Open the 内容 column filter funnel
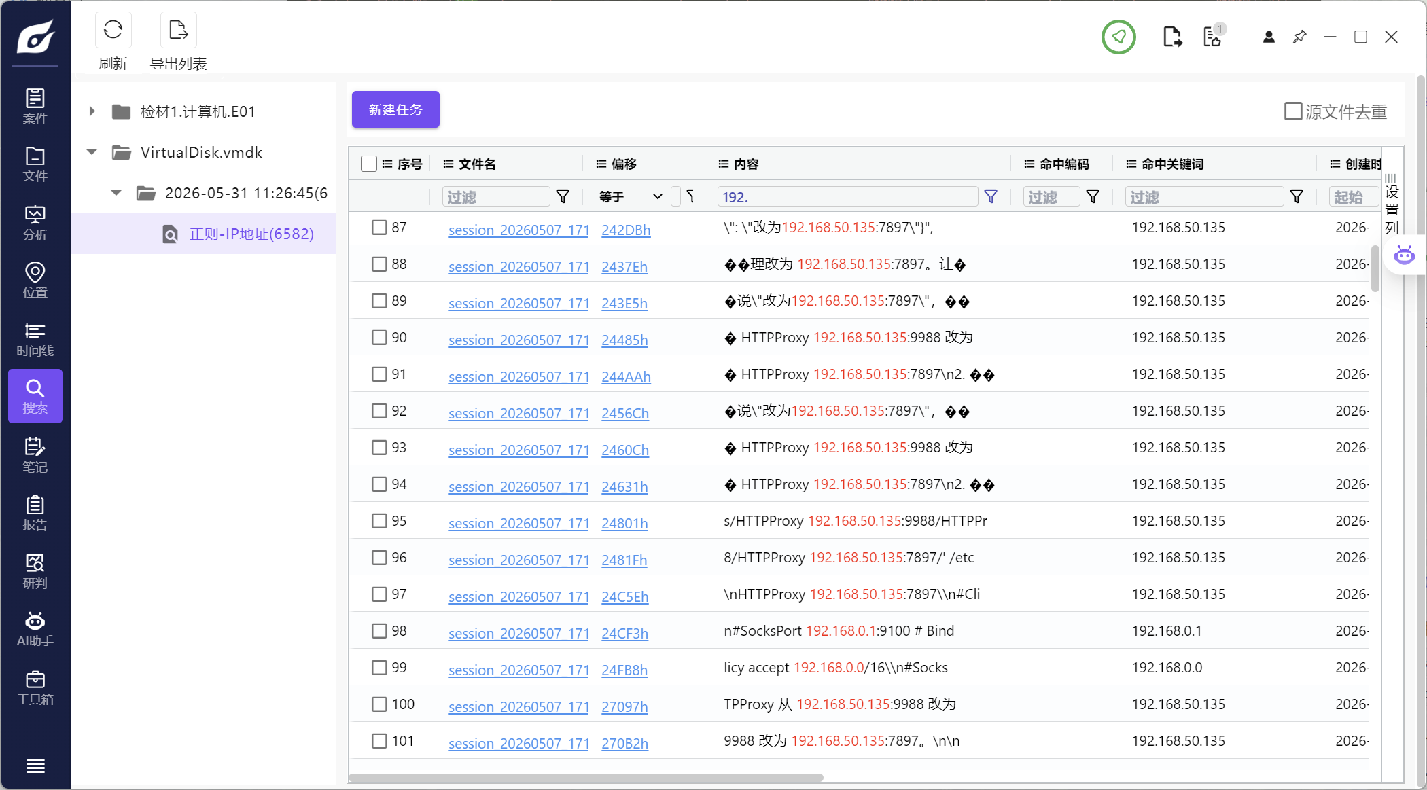This screenshot has height=790, width=1427. [x=991, y=197]
